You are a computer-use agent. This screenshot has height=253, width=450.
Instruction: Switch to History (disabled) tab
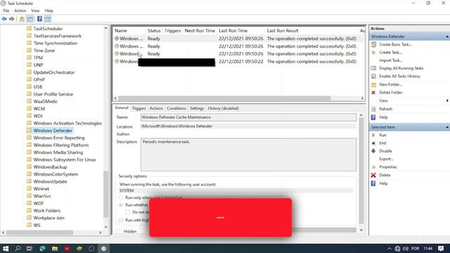coord(223,108)
